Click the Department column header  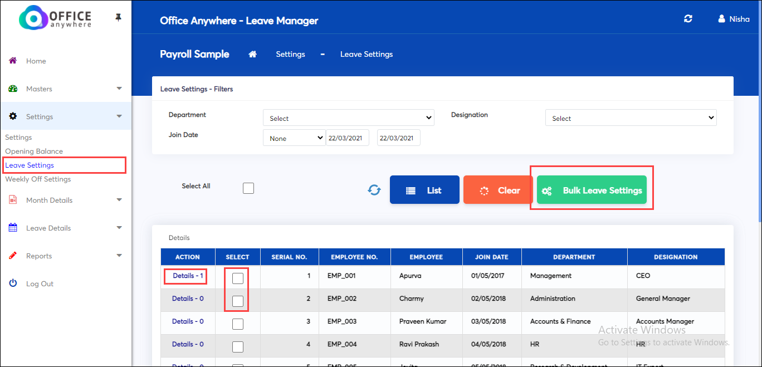[x=574, y=257]
